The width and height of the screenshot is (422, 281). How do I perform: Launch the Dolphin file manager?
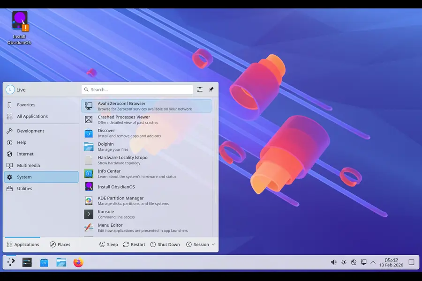click(105, 146)
